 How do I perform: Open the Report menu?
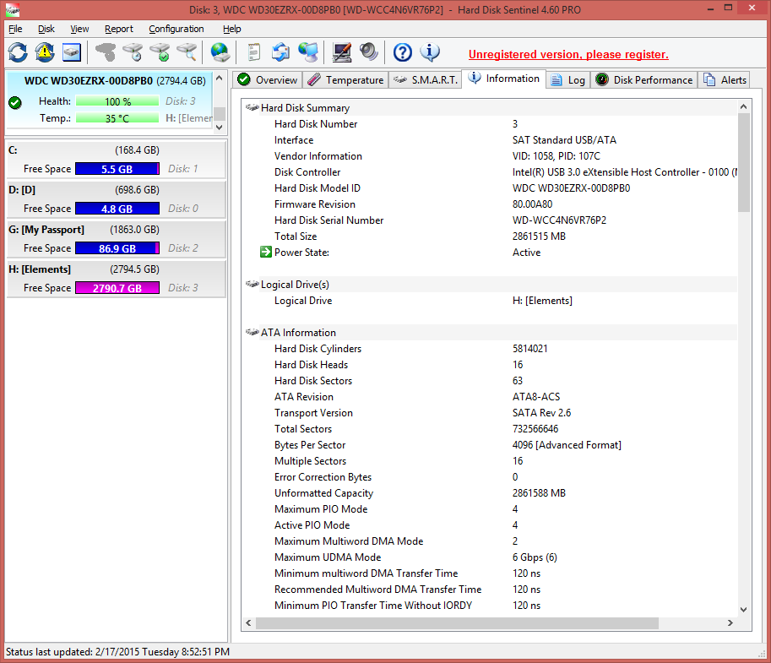[x=118, y=29]
